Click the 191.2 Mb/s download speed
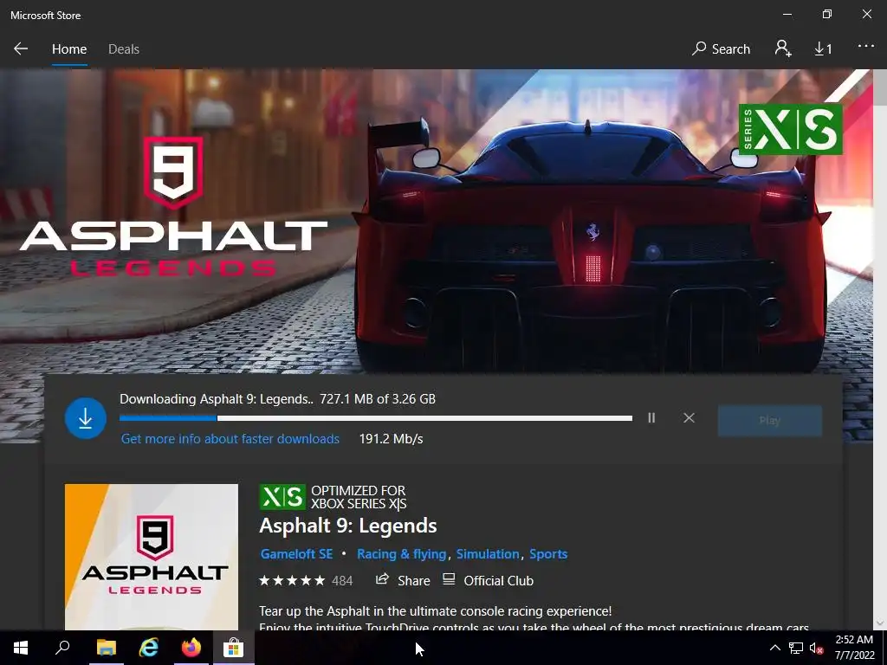Screen dimensions: 887x665 391,439
